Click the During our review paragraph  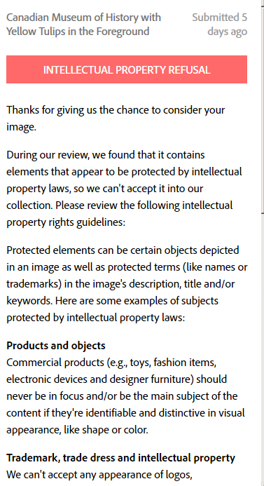[x=124, y=189]
